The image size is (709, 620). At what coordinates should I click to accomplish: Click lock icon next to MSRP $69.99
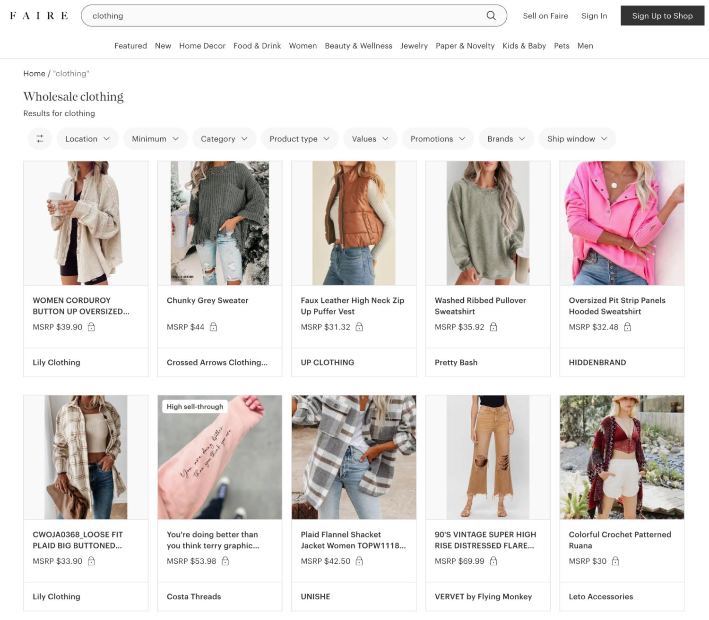click(x=493, y=561)
